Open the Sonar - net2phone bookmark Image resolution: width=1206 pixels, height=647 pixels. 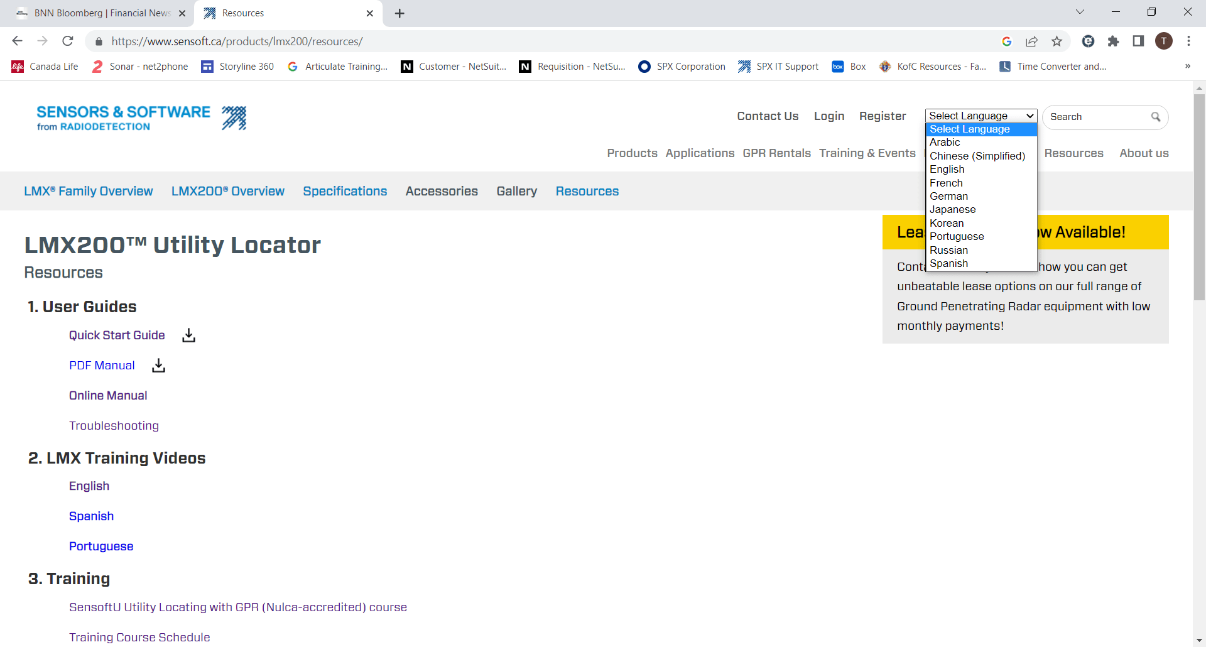pos(139,67)
